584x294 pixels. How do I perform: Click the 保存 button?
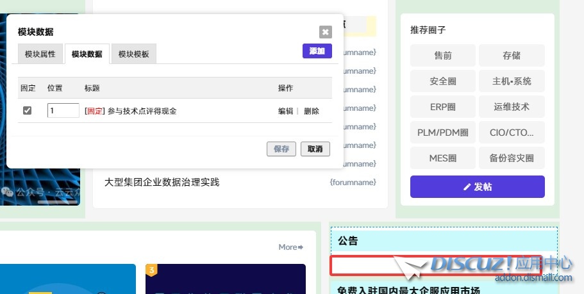pyautogui.click(x=281, y=149)
